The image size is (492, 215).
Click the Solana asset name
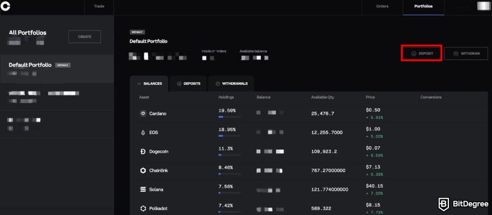(156, 190)
